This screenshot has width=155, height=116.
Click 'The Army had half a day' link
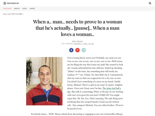(x=94, y=90)
